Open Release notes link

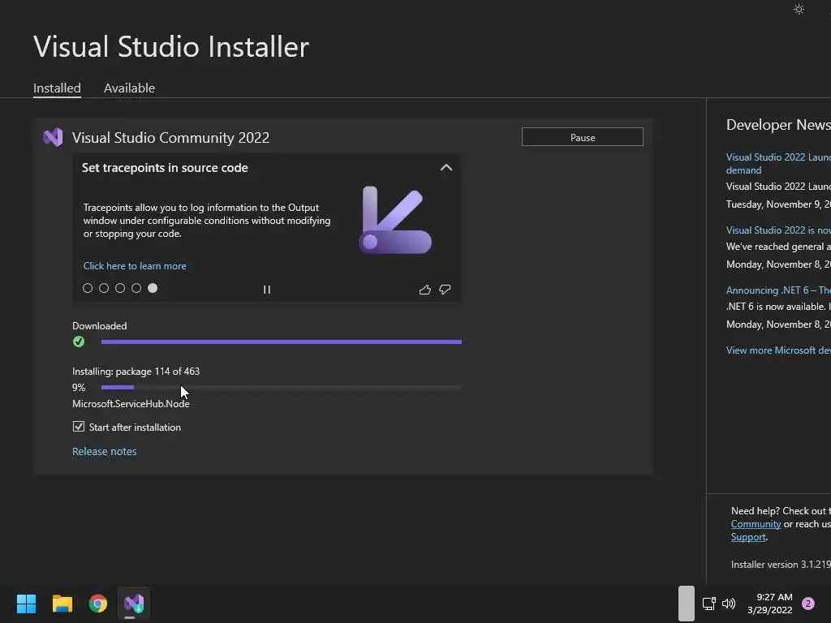click(x=105, y=451)
